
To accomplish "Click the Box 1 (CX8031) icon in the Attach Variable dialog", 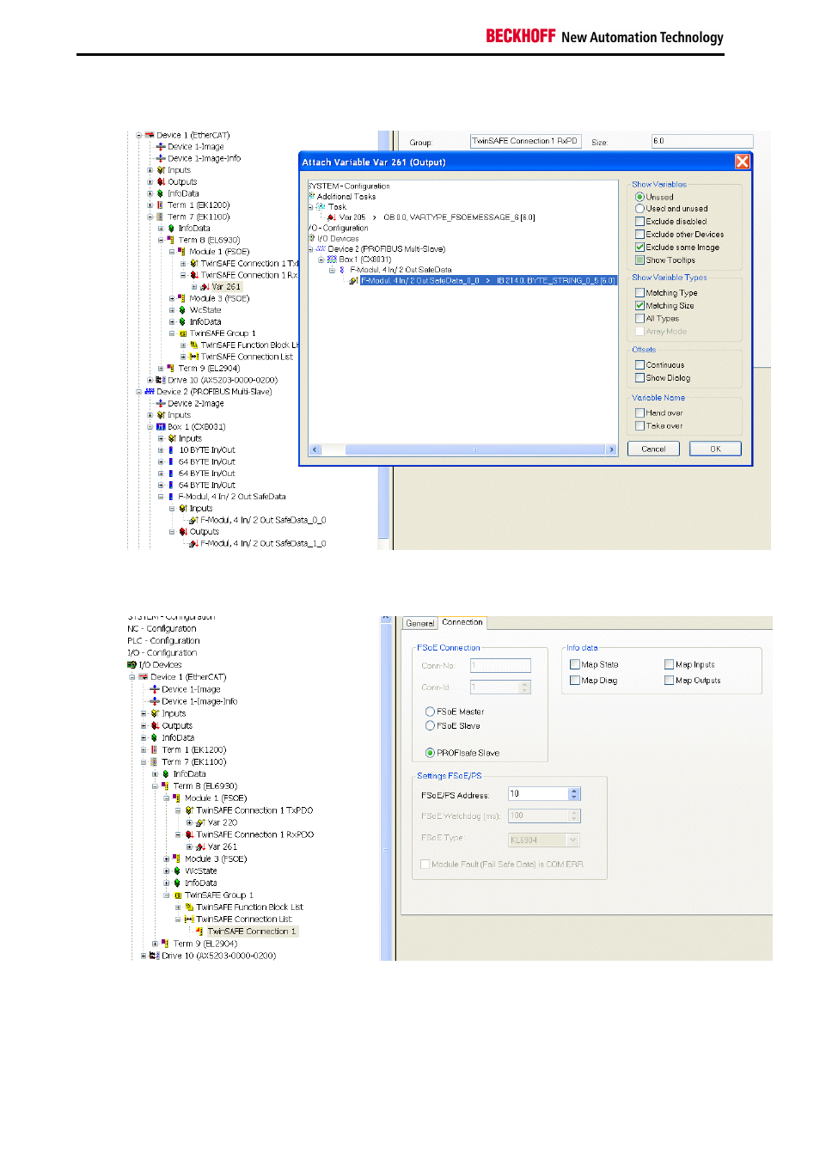I will (x=332, y=260).
